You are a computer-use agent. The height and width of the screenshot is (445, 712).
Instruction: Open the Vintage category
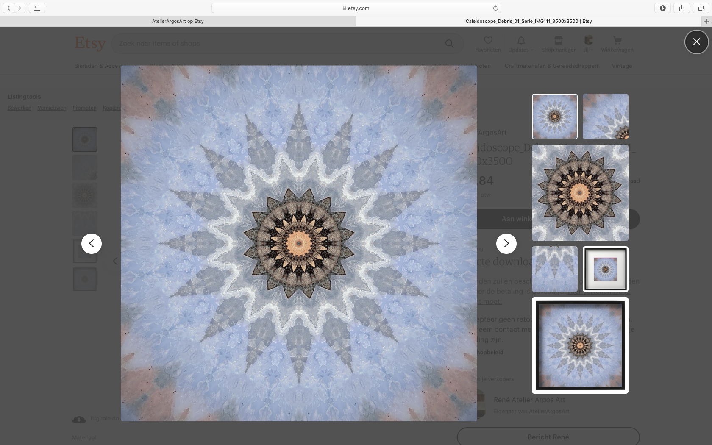pos(622,66)
